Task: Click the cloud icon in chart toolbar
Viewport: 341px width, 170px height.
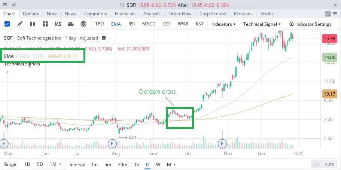Action: click(71, 24)
